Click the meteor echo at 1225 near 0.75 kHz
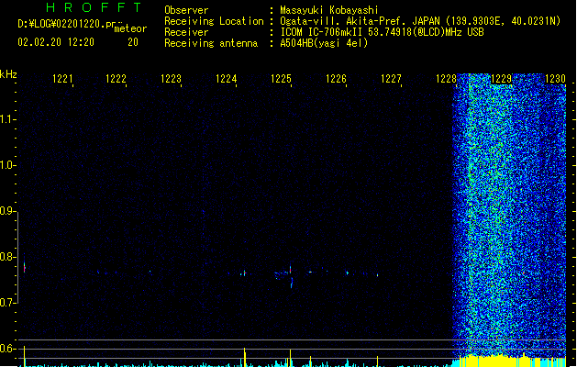577x367 pixels. tap(289, 275)
